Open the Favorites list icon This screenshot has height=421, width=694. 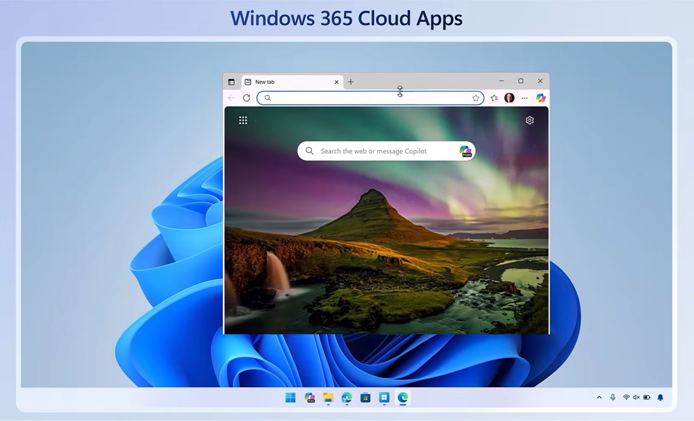pyautogui.click(x=494, y=98)
